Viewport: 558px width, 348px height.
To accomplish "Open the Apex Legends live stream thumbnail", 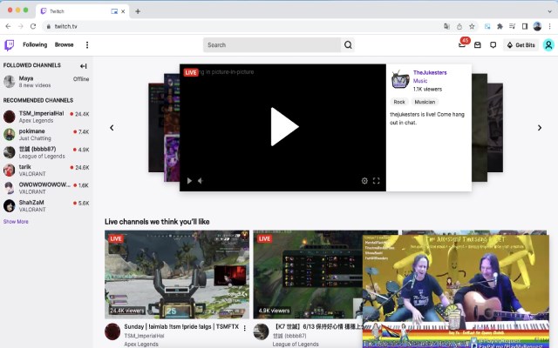I will 177,275.
